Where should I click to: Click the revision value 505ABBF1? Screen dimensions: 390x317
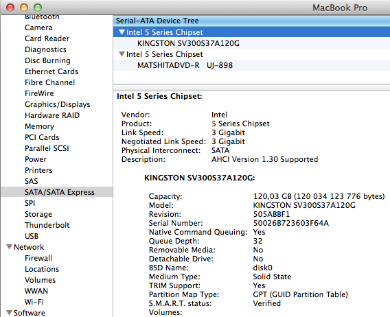(271, 214)
